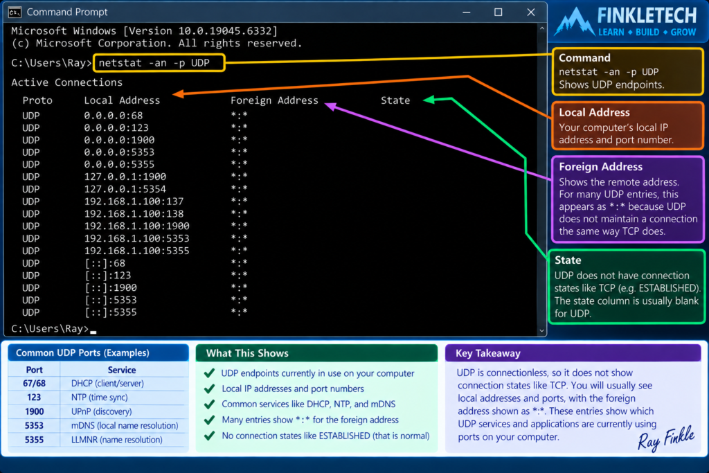Image resolution: width=709 pixels, height=473 pixels.
Task: Click the NTP (time sync) service cell
Action: tap(100, 398)
